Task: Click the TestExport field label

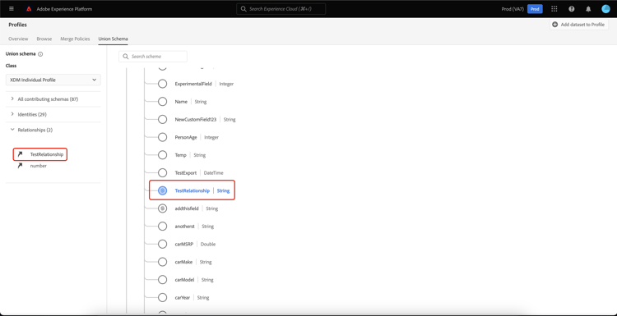Action: coord(186,172)
